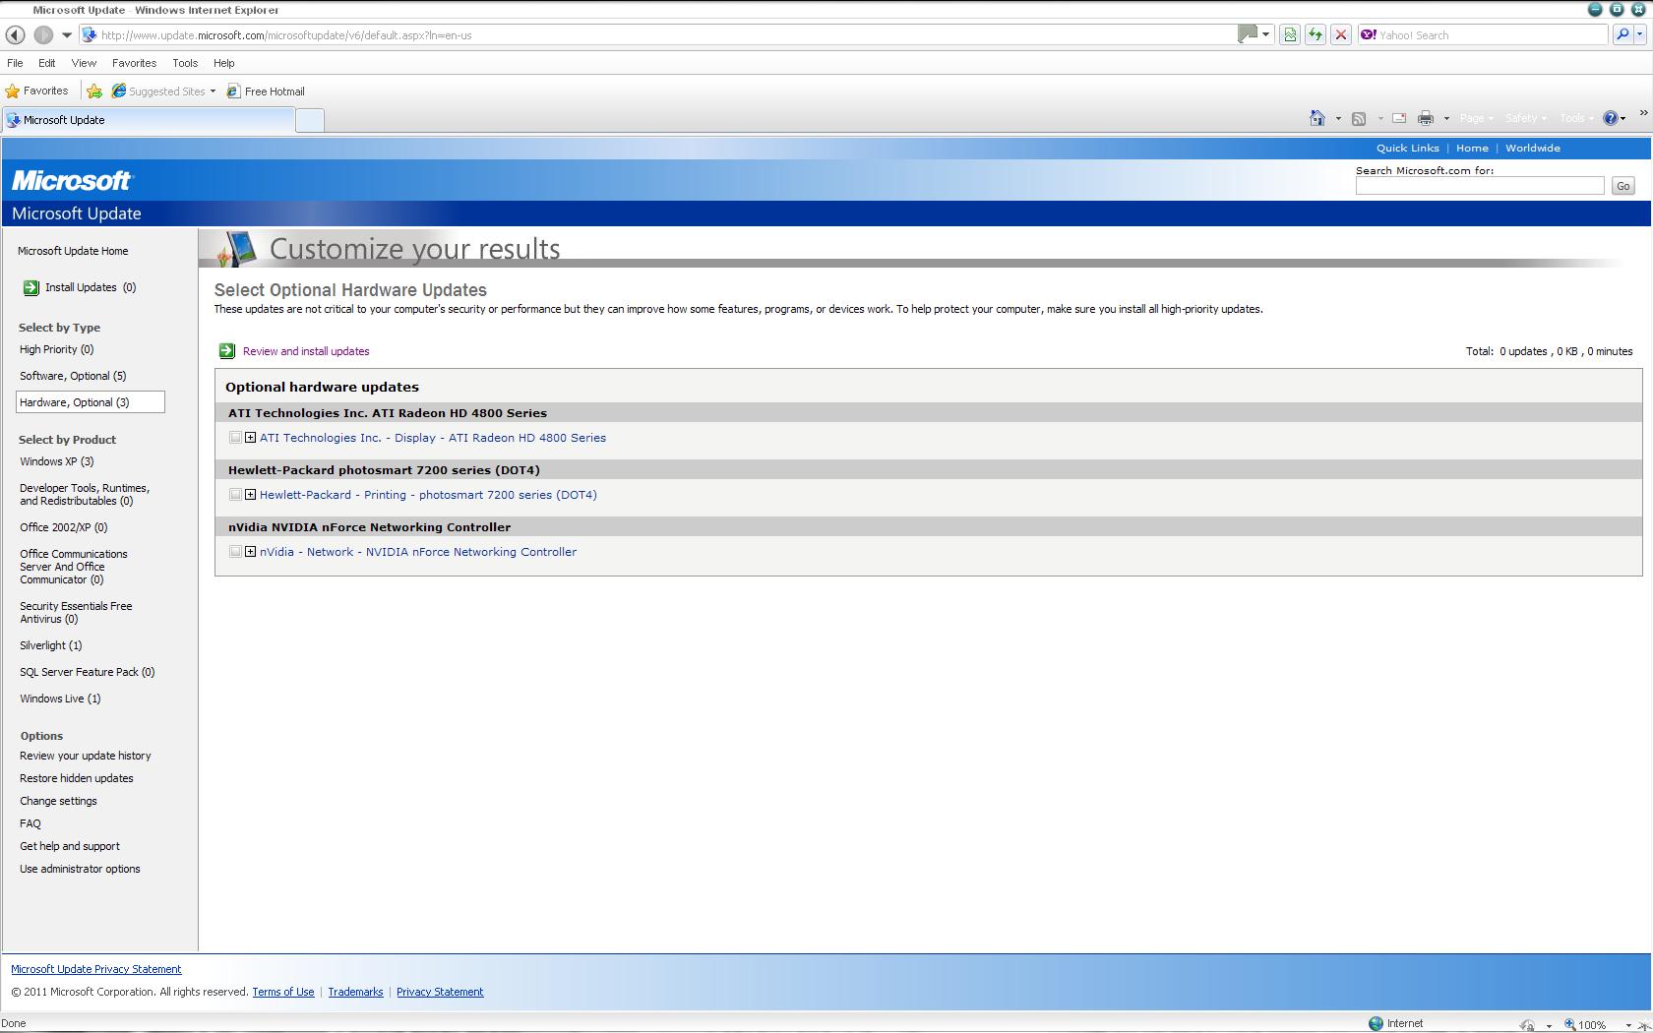Check the nVidia nForce Networking checkbox
The width and height of the screenshot is (1653, 1033).
coord(235,552)
